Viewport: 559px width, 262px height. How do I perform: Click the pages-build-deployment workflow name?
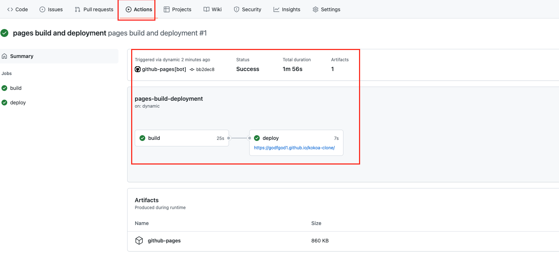(169, 99)
